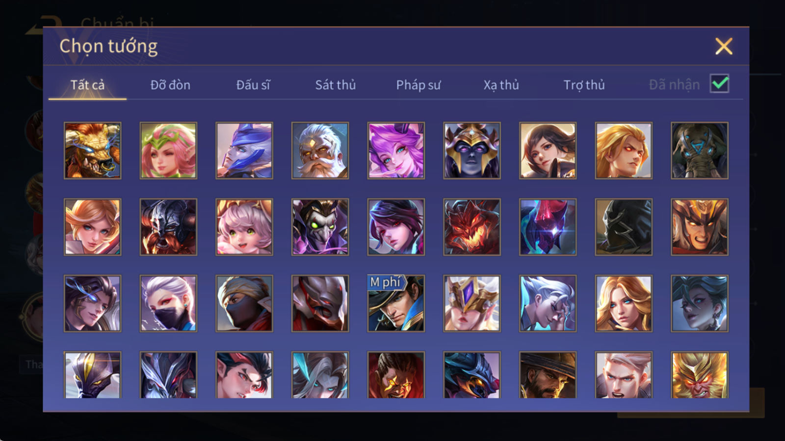Switch to the Đỡ đòn tab

tap(170, 85)
